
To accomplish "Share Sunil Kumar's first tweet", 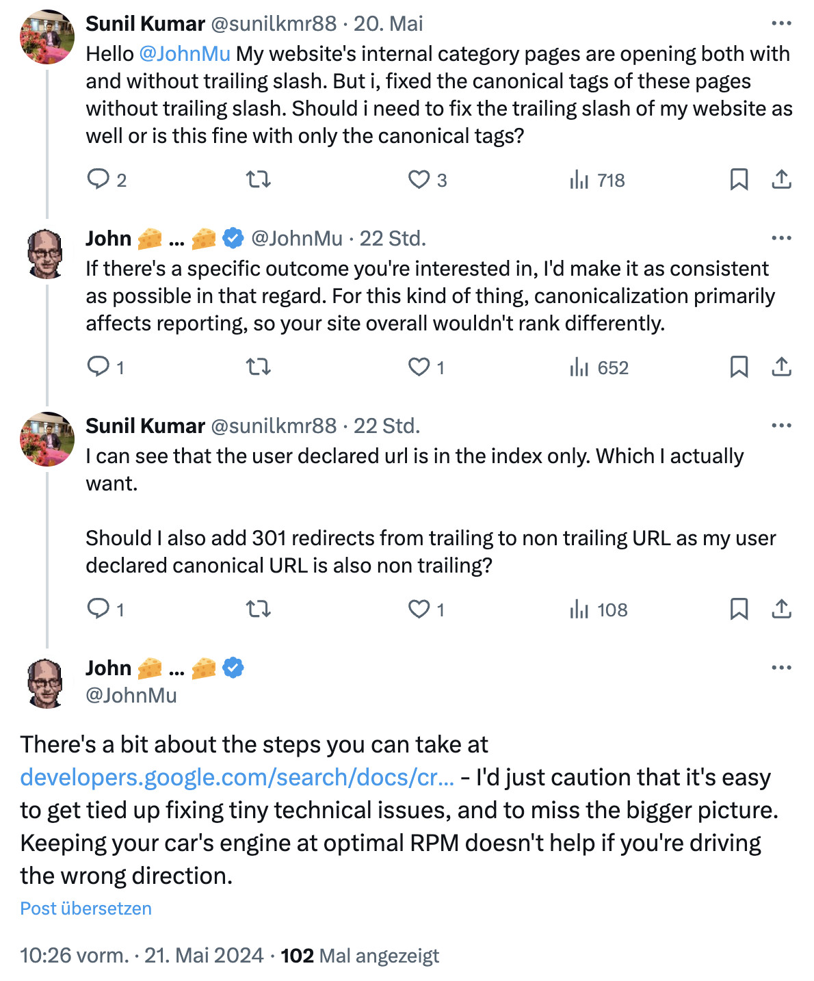I will coord(781,180).
